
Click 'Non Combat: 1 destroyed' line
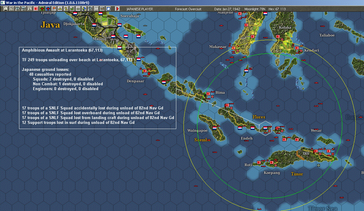click(x=68, y=84)
